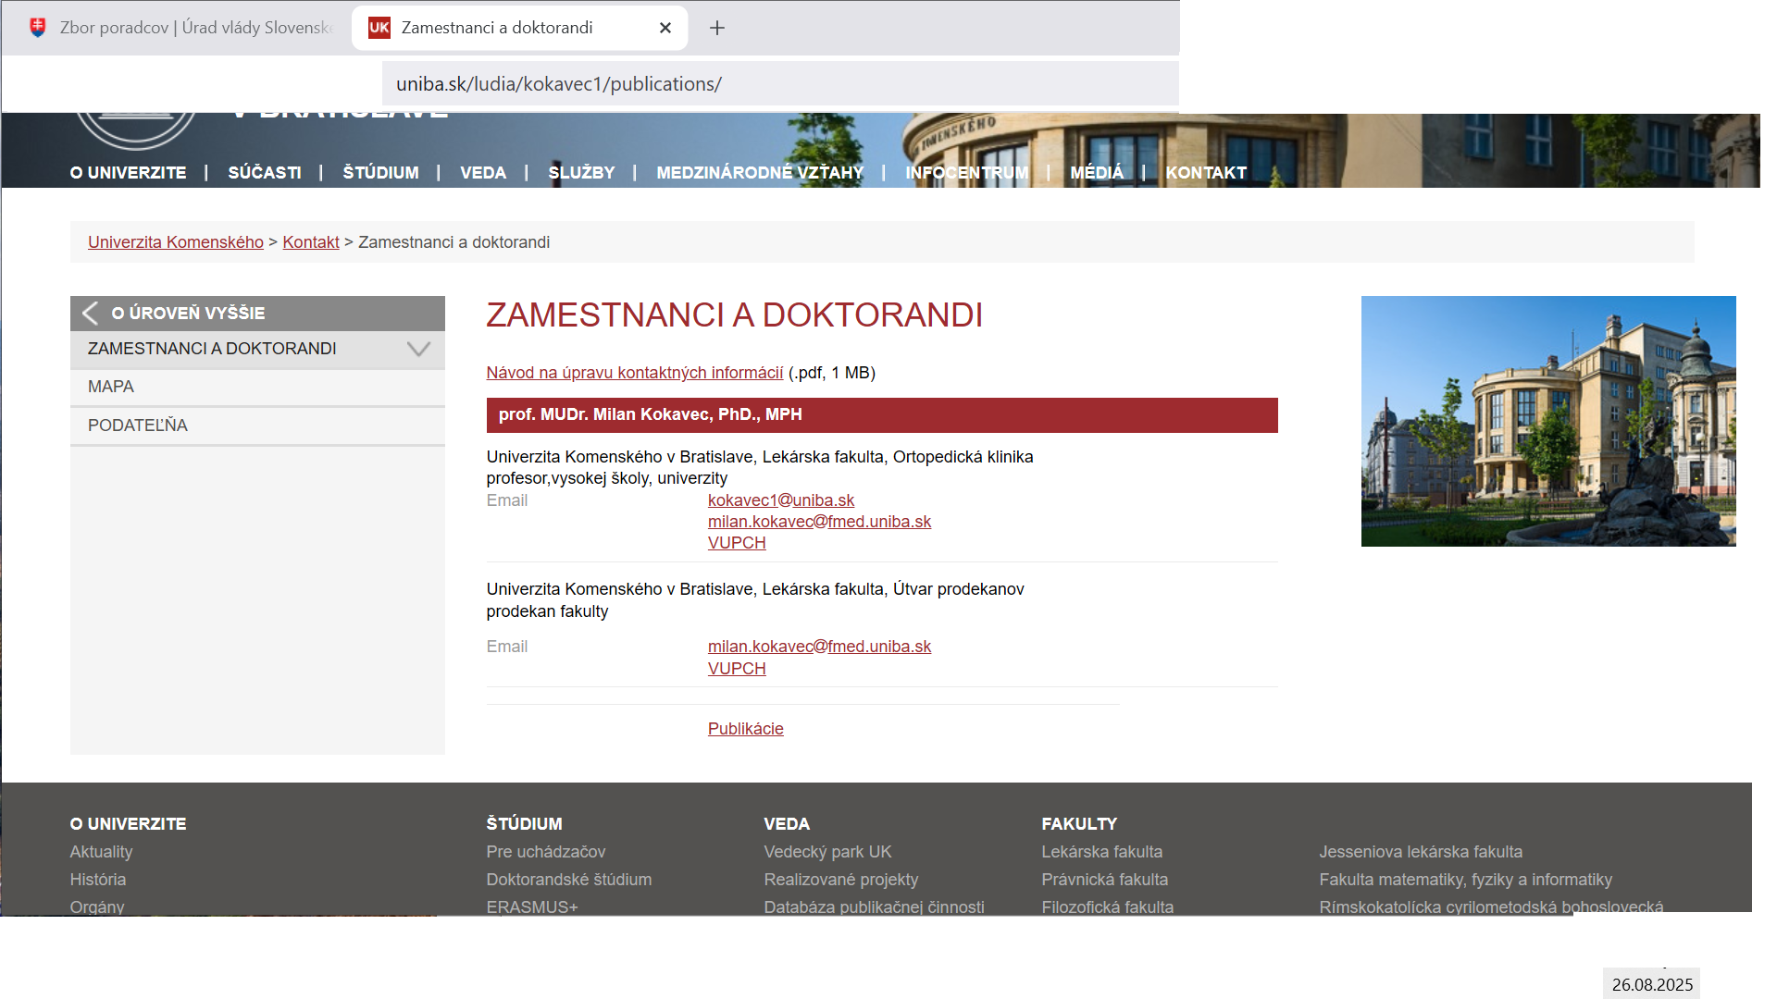This screenshot has width=1777, height=999.
Task: Open the MAPA sidebar item
Action: click(257, 388)
